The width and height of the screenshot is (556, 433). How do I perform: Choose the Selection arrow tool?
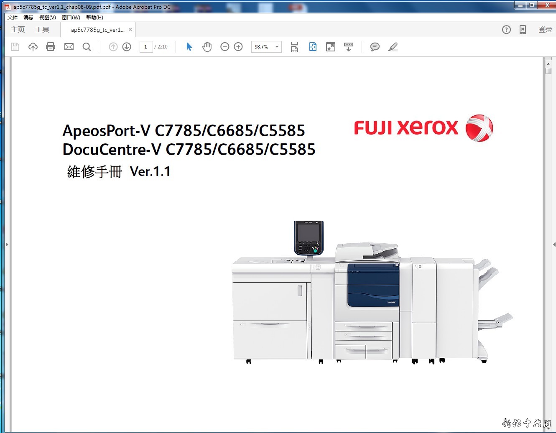pyautogui.click(x=189, y=47)
